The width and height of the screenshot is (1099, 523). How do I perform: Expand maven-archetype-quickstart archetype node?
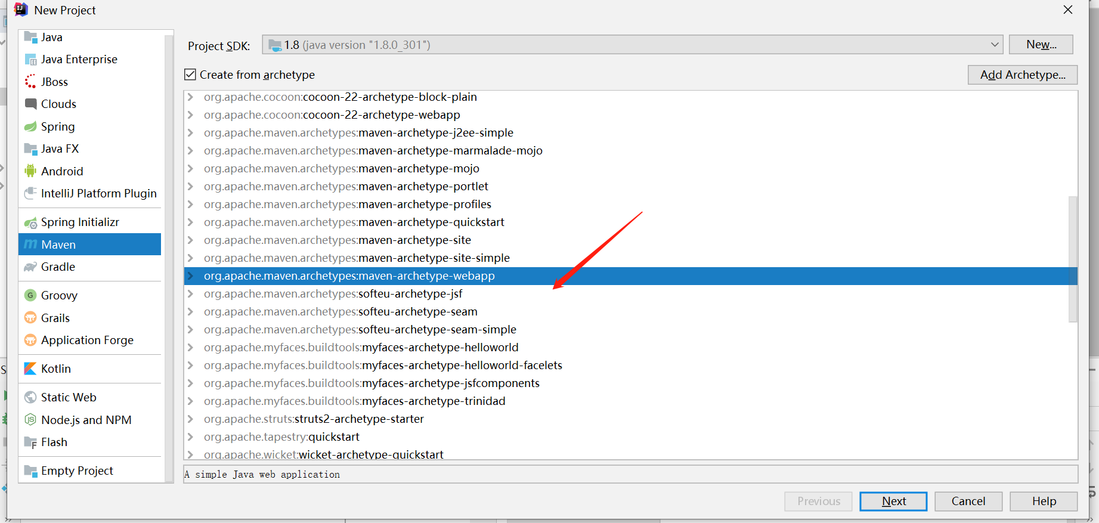190,222
